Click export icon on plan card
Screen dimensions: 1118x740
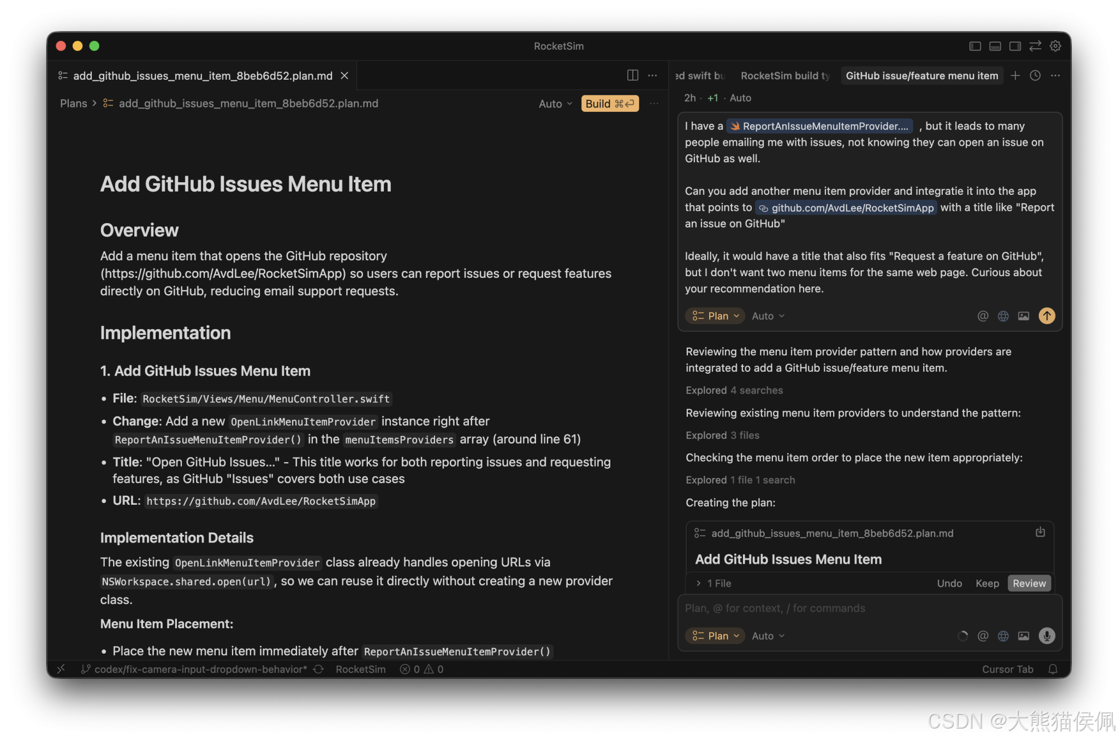(1040, 532)
